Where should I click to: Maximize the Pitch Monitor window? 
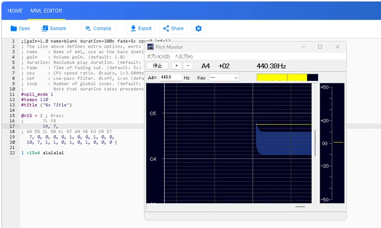click(320, 47)
